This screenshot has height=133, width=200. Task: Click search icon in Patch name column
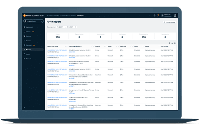pos(93,46)
